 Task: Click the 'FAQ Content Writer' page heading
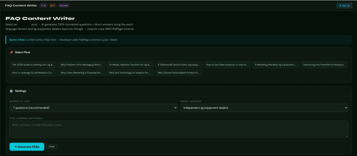click(40, 18)
